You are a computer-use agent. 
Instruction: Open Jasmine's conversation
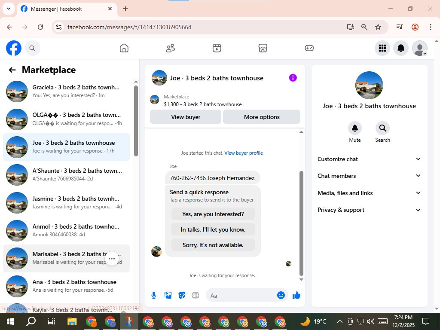67,203
